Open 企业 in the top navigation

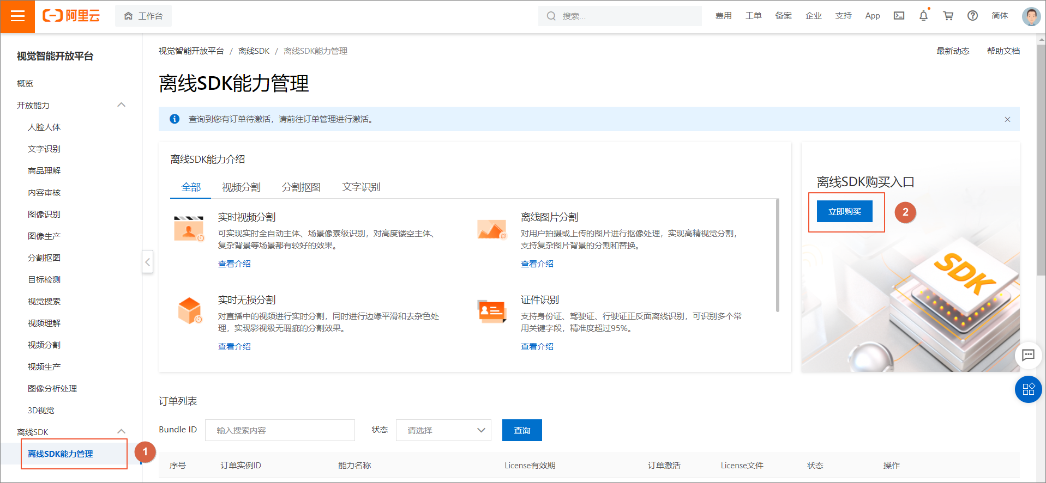pyautogui.click(x=814, y=16)
